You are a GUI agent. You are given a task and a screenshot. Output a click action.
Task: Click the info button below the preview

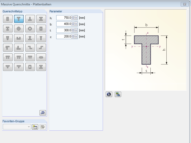[x=109, y=94]
